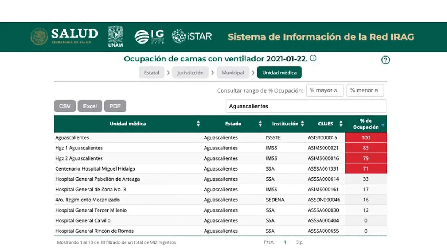Export the table as PDF
The image size is (447, 251).
pos(115,106)
